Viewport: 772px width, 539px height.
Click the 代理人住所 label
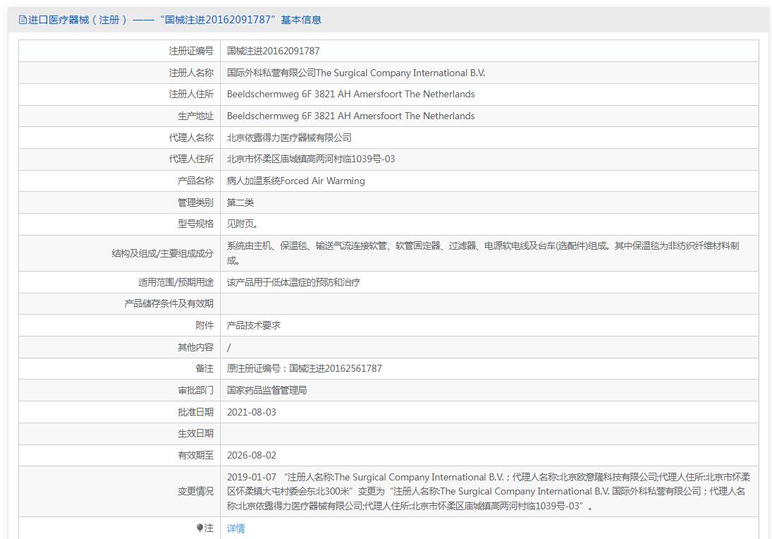coord(191,159)
